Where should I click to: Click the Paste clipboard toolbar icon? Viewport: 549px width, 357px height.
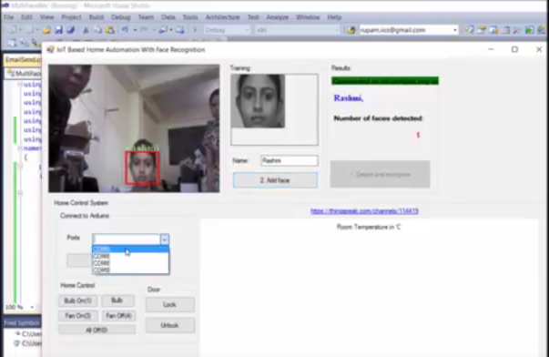110,30
